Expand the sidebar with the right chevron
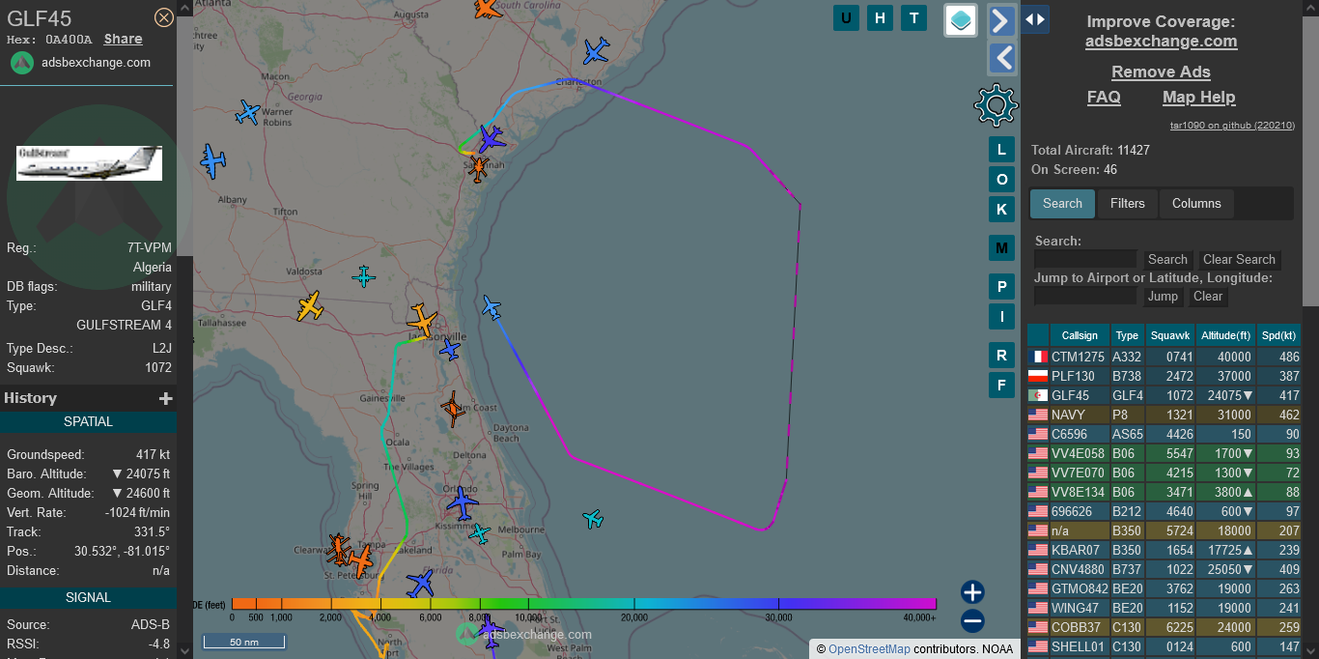Screen dimensions: 1319x659 pos(1002,20)
